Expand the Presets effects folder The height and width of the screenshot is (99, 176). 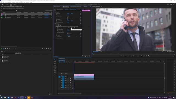(x=1, y=55)
